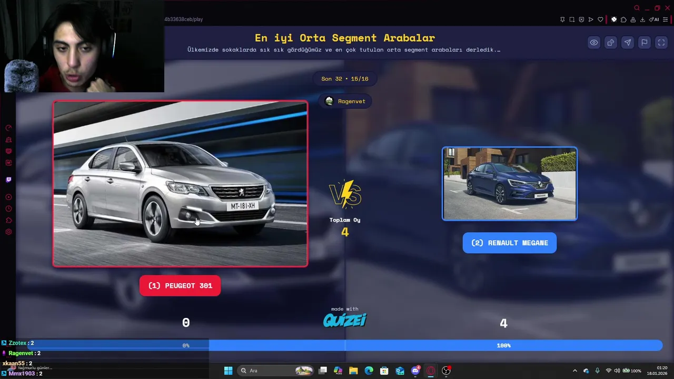Open the GX cleaner broom sidebar icon
Image resolution: width=674 pixels, height=379 pixels.
click(8, 140)
